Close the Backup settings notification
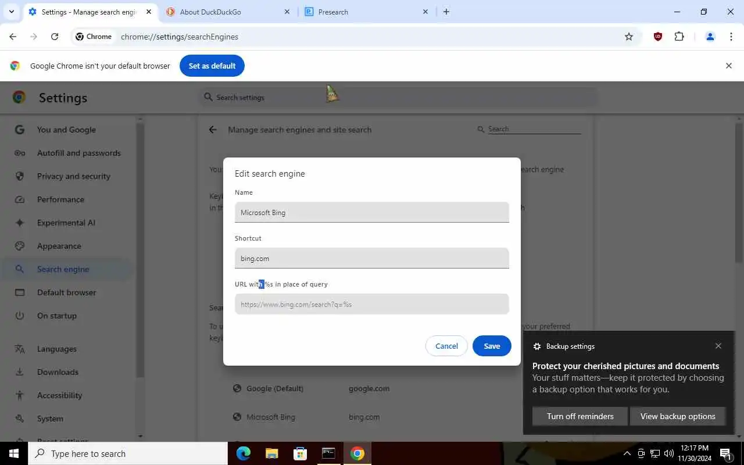This screenshot has height=465, width=744. [x=718, y=346]
